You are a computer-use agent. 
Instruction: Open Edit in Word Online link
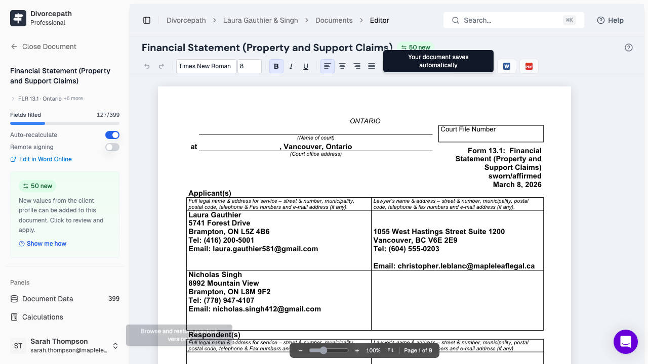(41, 159)
